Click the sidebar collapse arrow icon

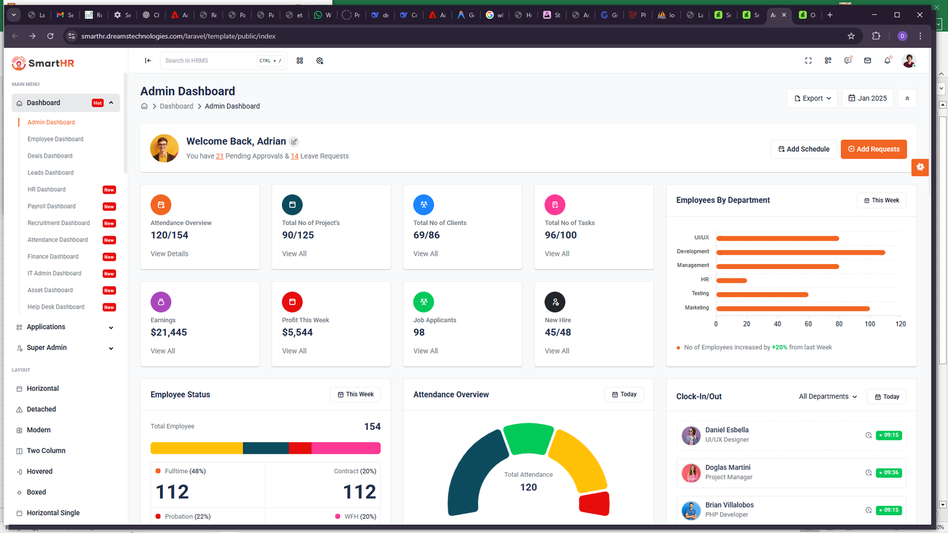click(148, 60)
